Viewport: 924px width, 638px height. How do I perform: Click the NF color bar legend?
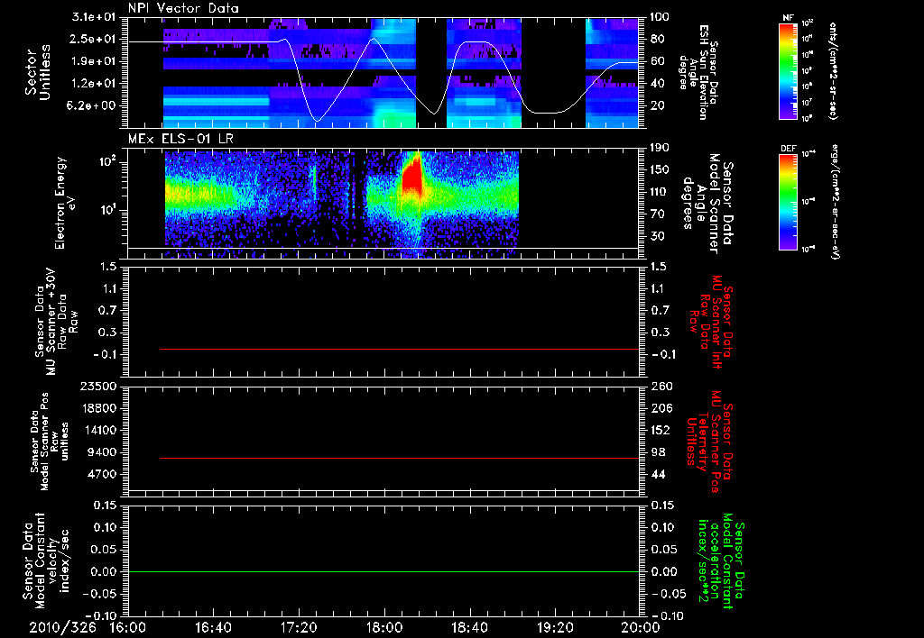[x=788, y=70]
